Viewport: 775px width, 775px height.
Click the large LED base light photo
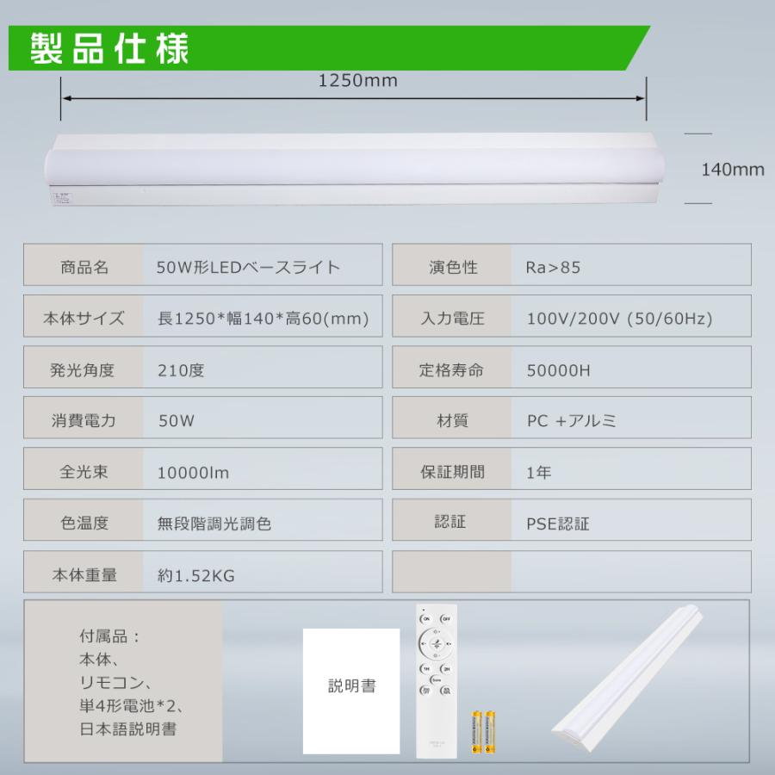[354, 169]
